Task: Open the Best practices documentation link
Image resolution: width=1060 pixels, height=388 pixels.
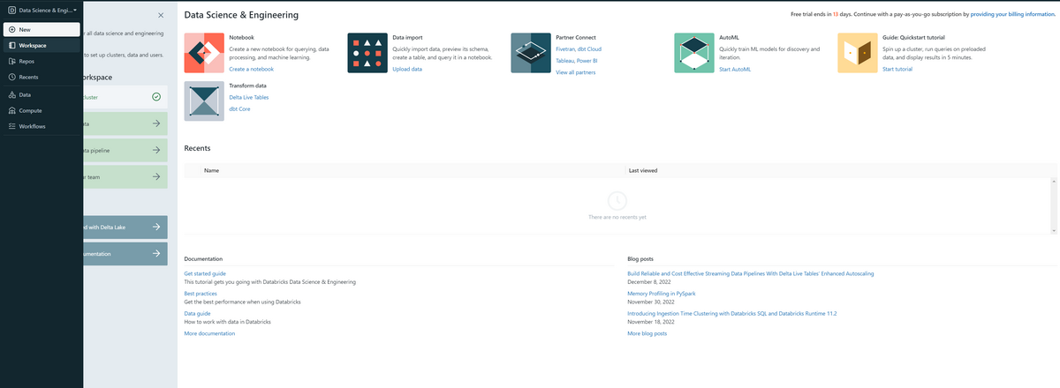Action: coord(201,293)
